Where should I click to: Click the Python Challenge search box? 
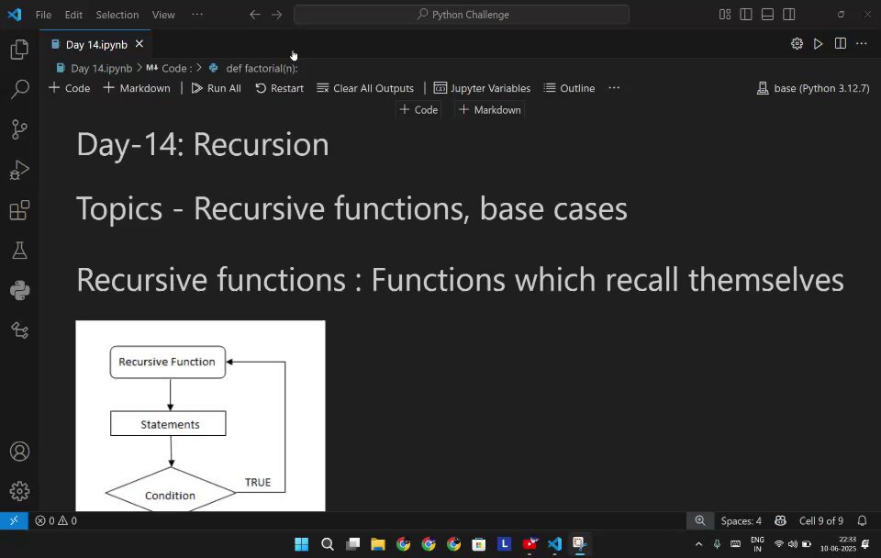[x=462, y=15]
